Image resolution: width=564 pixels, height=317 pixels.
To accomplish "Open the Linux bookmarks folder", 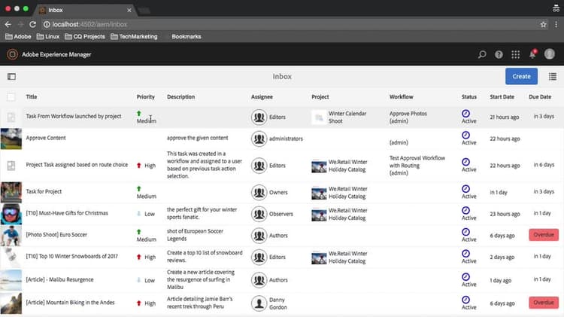I will tap(48, 36).
